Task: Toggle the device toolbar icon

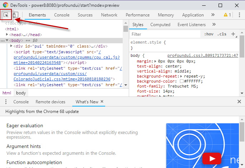Action: pyautogui.click(x=15, y=15)
